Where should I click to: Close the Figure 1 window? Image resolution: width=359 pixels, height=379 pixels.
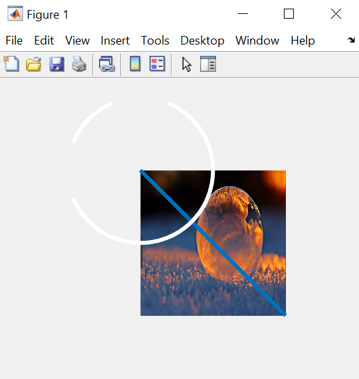336,14
